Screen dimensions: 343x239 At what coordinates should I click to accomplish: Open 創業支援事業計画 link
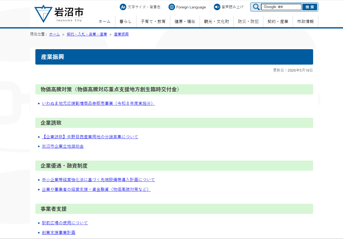tap(59, 232)
